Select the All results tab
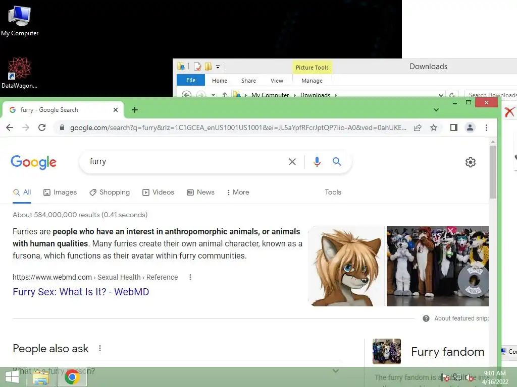Viewport: 517px width, 387px height. coord(22,192)
